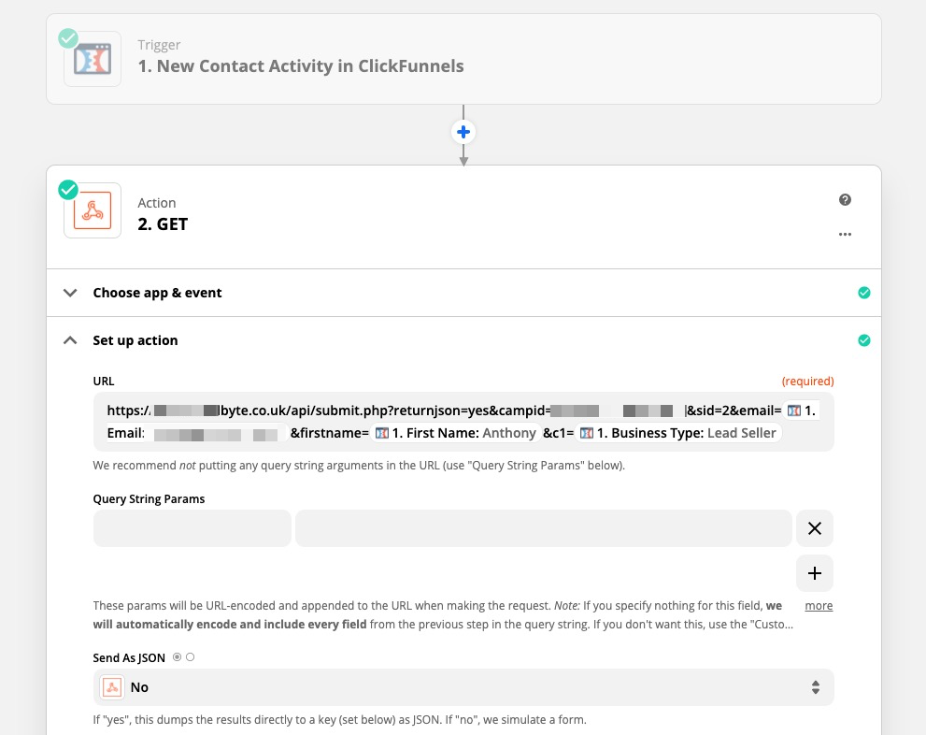Open the New Contact Activity in ClickFunnels trigger
926x735 pixels.
(x=463, y=59)
